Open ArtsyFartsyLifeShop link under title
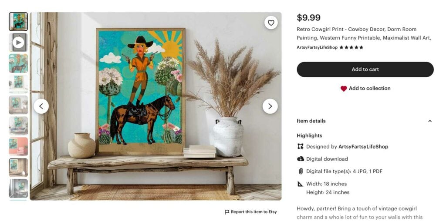Image resolution: width=446 pixels, height=221 pixels. pyautogui.click(x=317, y=48)
